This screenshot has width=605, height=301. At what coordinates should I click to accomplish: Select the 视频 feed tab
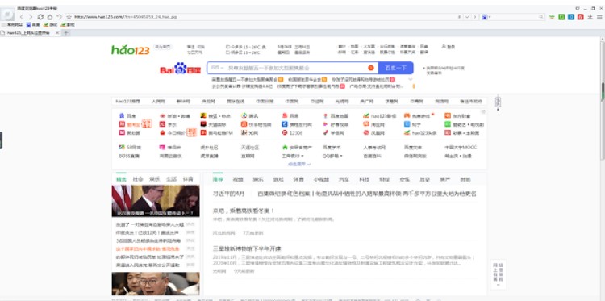pyautogui.click(x=238, y=179)
